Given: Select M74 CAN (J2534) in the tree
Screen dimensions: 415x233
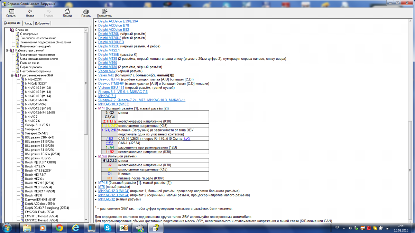Looking at the screenshot, I should click(x=36, y=84).
